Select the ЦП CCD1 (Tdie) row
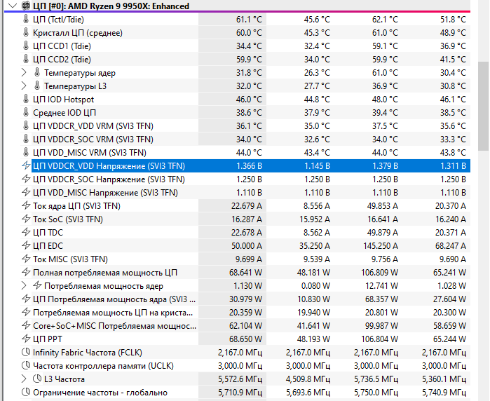 tap(245, 46)
